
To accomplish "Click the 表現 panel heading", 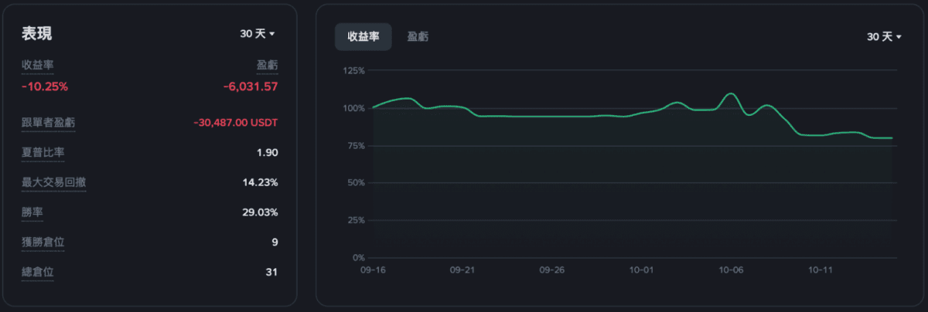I will pos(37,34).
